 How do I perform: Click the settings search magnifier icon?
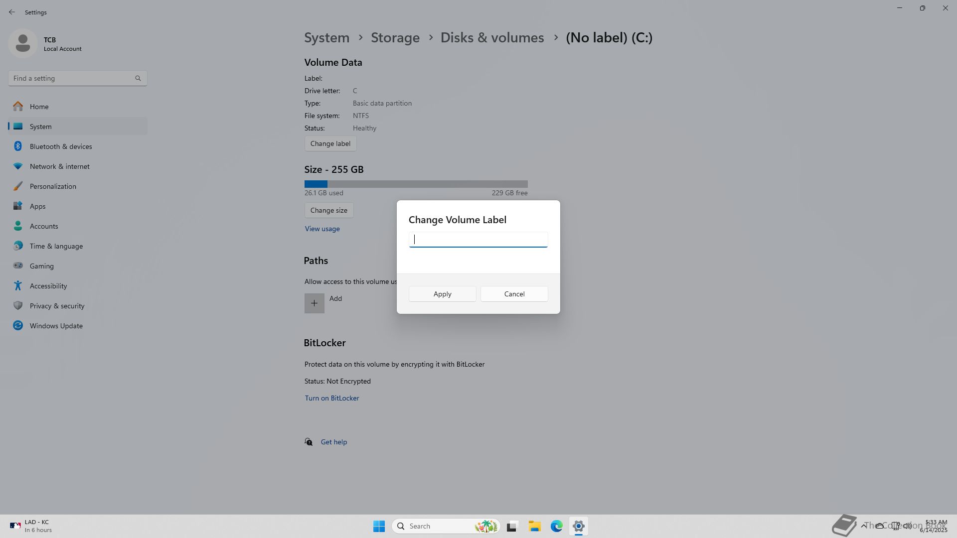point(138,78)
